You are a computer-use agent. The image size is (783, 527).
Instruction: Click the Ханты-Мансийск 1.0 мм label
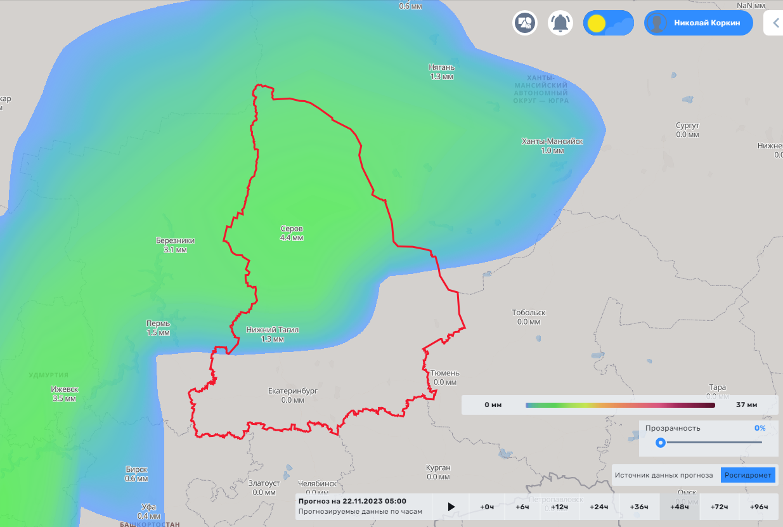coord(552,146)
